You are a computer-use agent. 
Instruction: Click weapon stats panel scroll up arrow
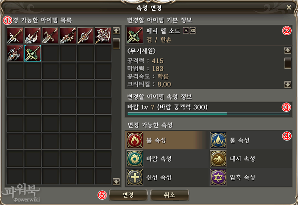click(288, 50)
